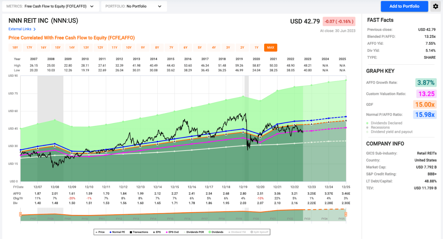Click the TEV USD 11.759 B value
This screenshot has height=239, width=443.
(425, 188)
